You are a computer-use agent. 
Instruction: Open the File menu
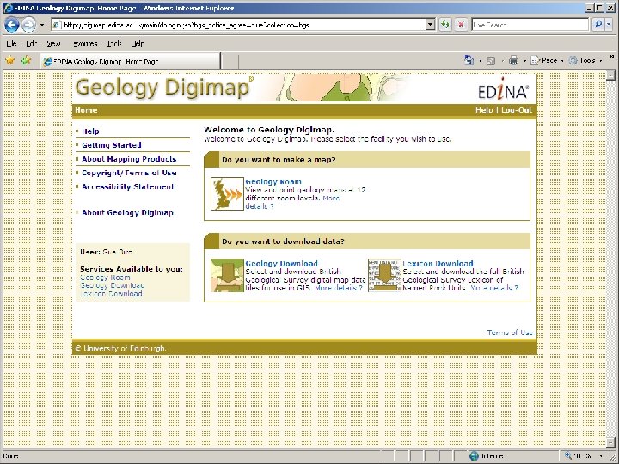pos(11,44)
